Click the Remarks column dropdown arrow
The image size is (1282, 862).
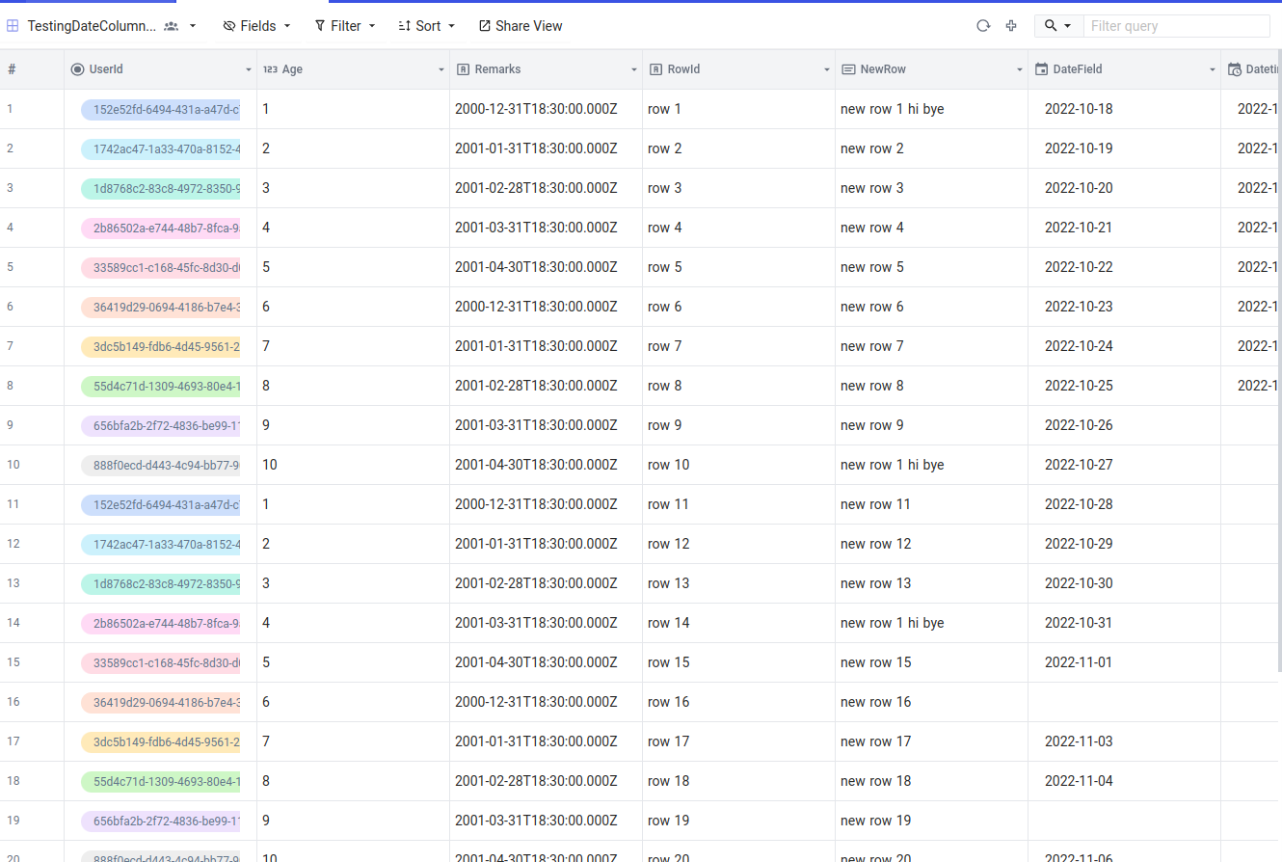coord(634,68)
